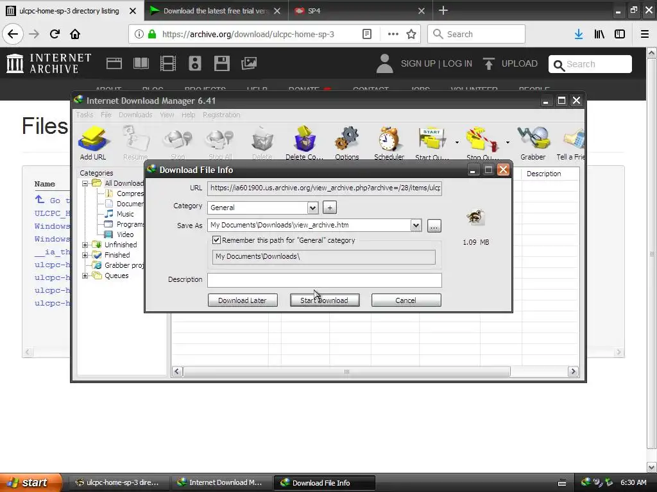Add new category with plus button
Screen dimensions: 657x492
330,208
